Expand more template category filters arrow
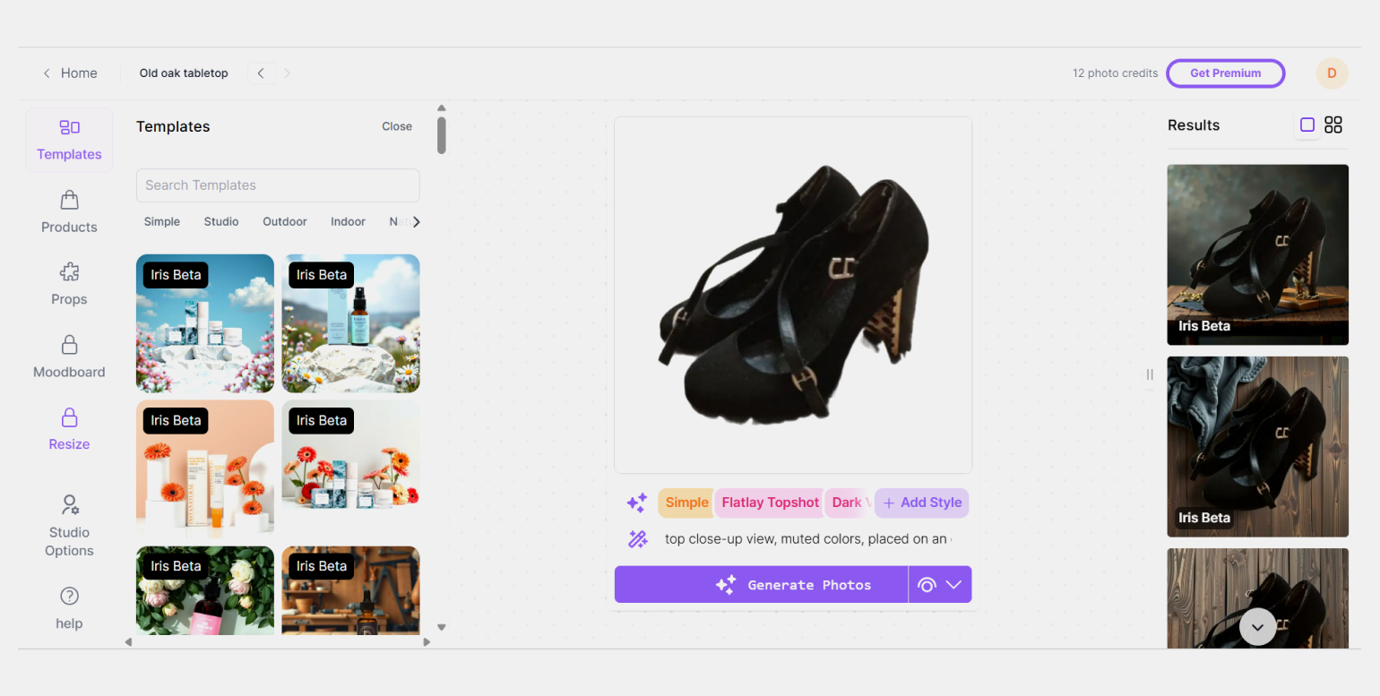 pos(416,221)
